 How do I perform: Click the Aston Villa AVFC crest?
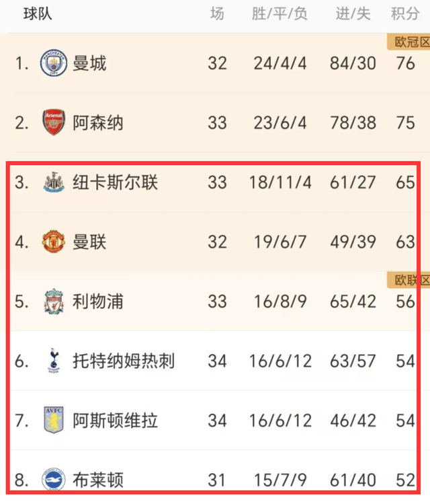(54, 420)
